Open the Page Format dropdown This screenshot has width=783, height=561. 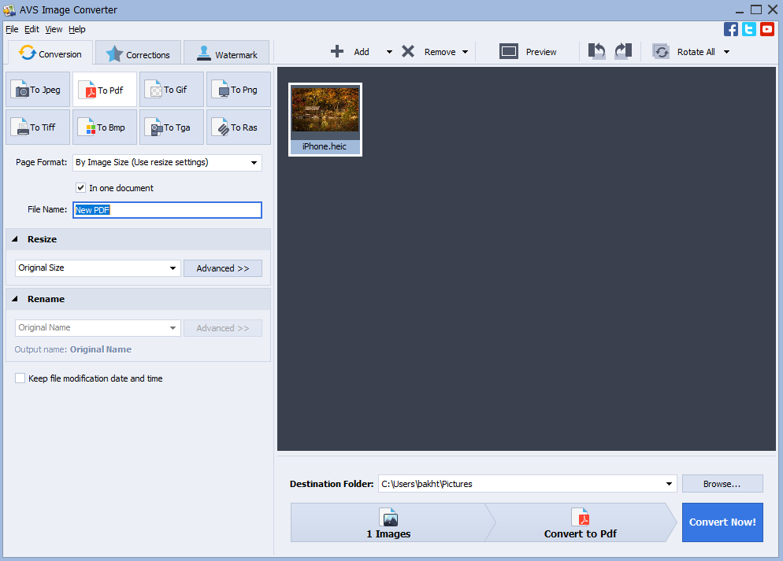click(254, 163)
